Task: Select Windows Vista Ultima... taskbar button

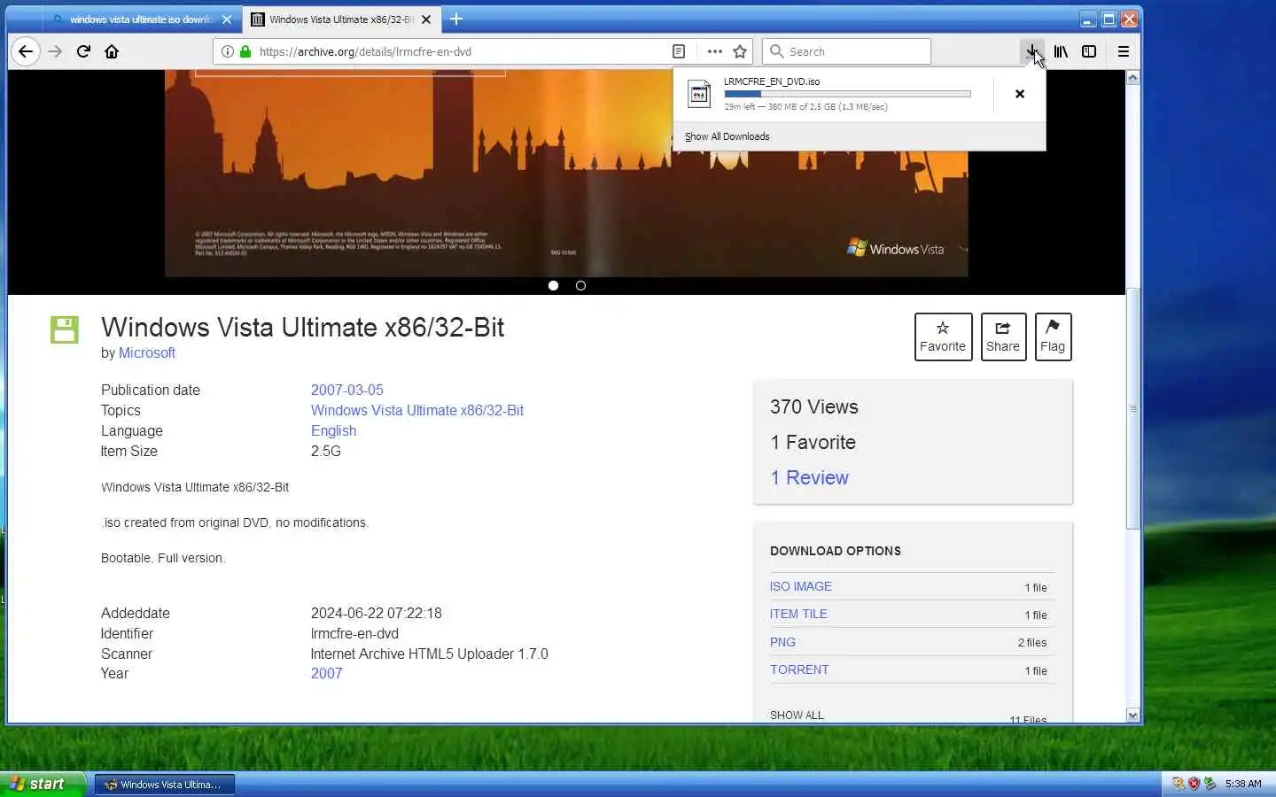Action: [x=165, y=785]
